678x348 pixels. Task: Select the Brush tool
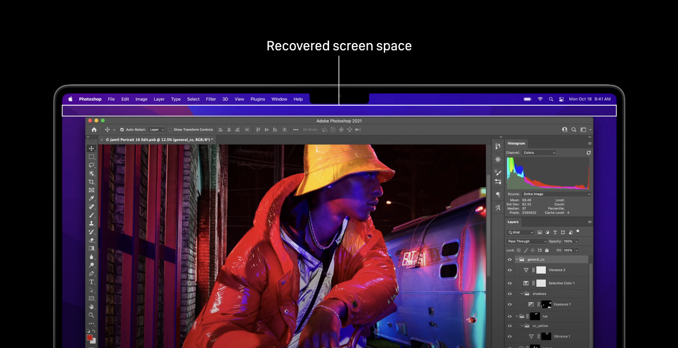[x=91, y=215]
